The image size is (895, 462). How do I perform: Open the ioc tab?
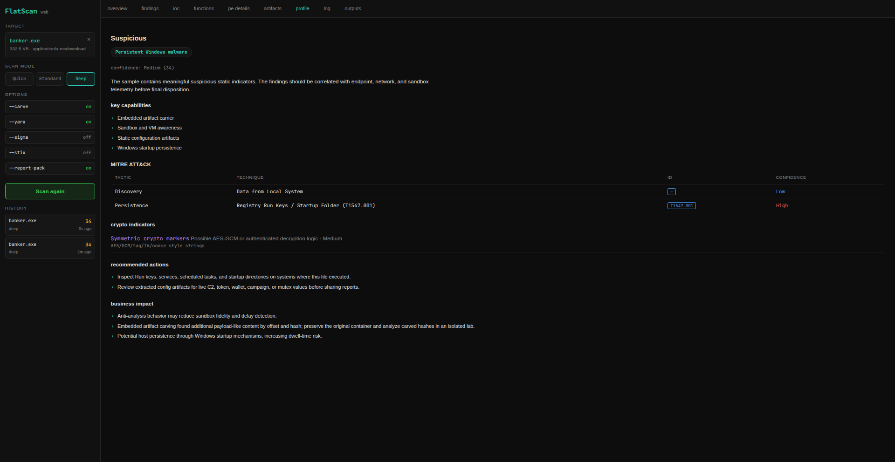176,8
